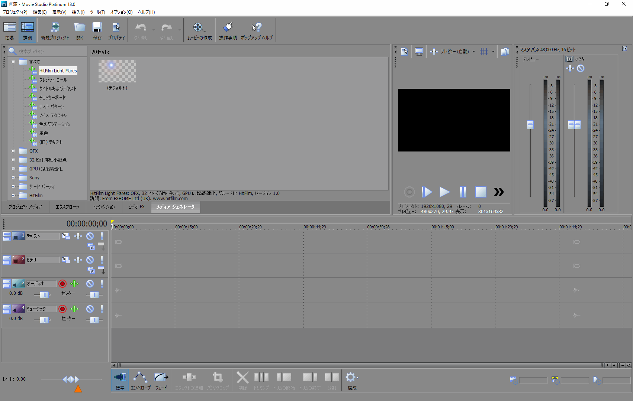Mute the ミュージック track
Image resolution: width=633 pixels, height=401 pixels.
point(90,309)
